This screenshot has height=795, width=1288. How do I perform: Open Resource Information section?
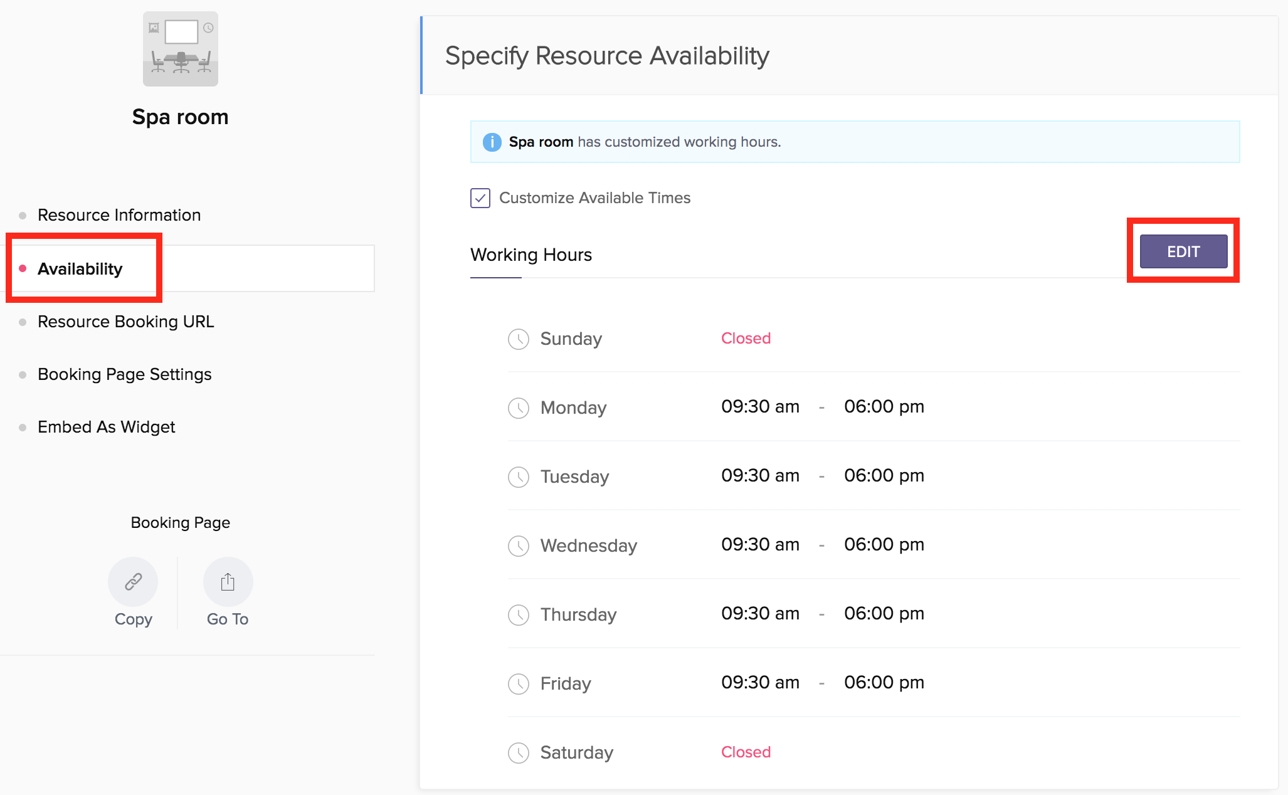119,215
